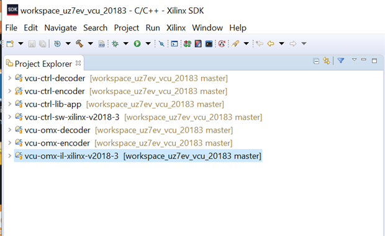This screenshot has height=236, width=385.
Task: Open the Project Explorer View Menu triangle
Action: [354, 59]
